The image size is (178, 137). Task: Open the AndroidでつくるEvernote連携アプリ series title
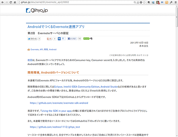pos(56,27)
